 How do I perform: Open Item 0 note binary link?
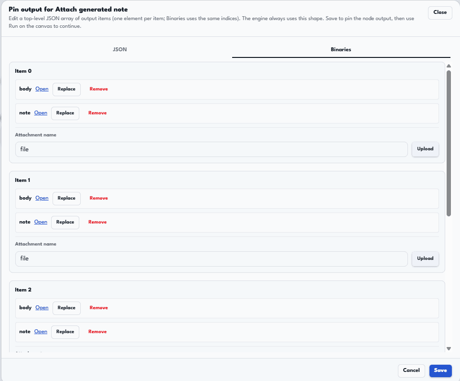(41, 113)
